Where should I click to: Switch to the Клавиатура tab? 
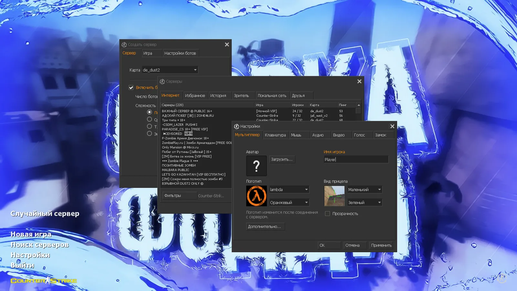point(275,135)
